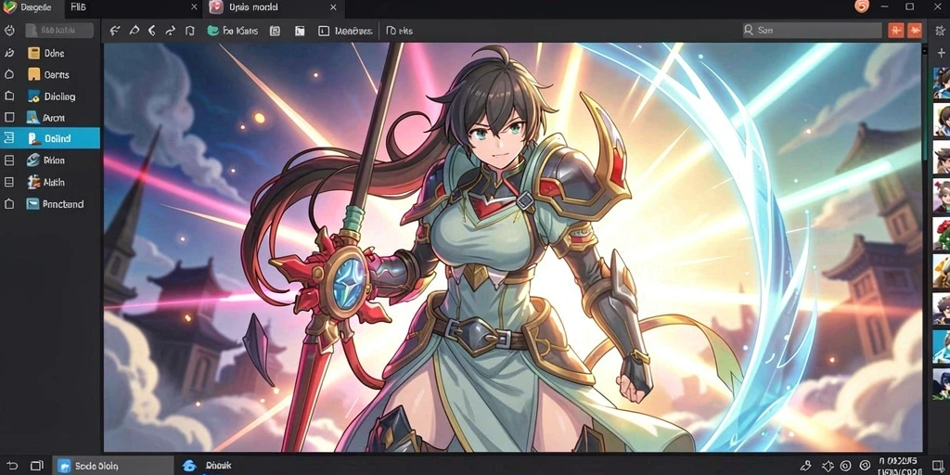Select the red flower thumbnail in right strip
This screenshot has height=475, width=950.
[942, 234]
